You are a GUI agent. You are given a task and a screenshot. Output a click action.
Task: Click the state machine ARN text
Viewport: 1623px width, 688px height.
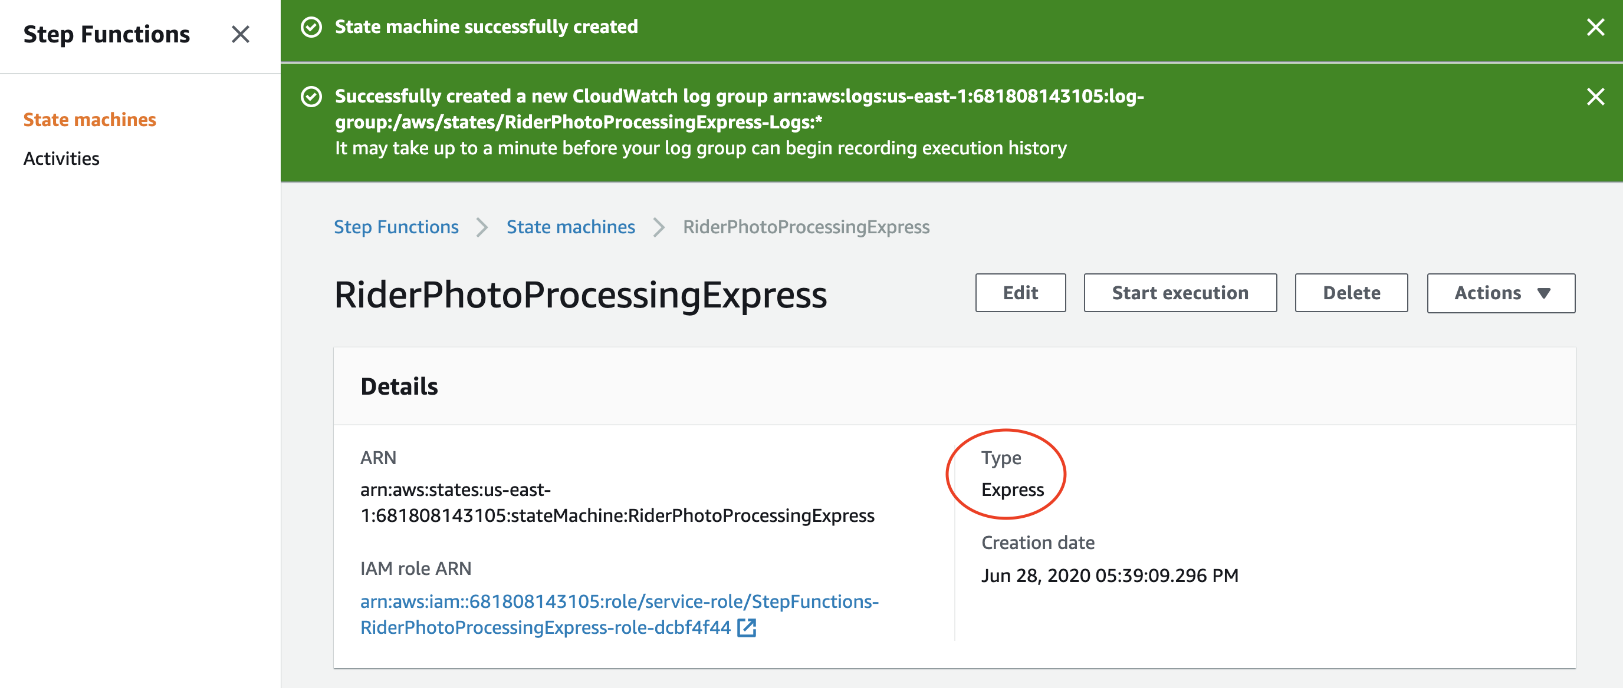(617, 502)
